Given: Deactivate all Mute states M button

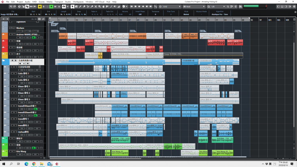Looking at the screenshot, I should (x=40, y=7).
